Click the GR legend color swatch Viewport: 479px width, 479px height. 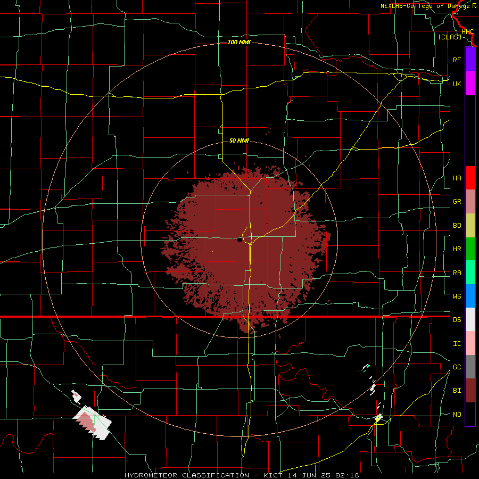click(x=470, y=202)
